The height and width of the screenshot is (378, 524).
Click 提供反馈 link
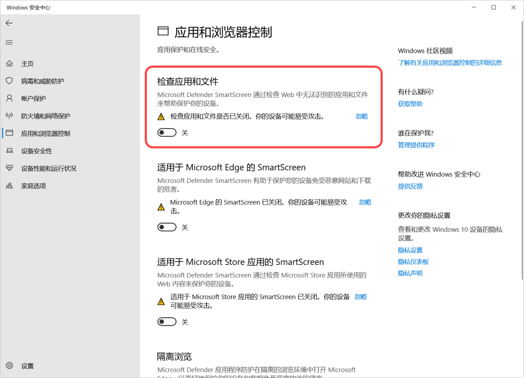(x=410, y=186)
